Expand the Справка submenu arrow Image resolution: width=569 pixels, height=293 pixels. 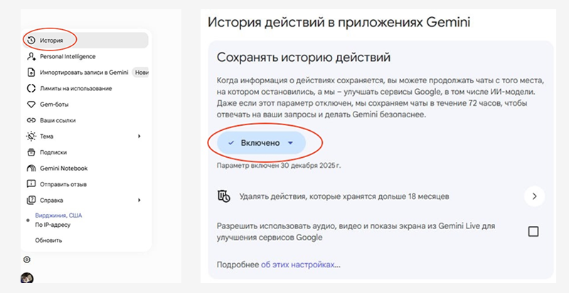pos(139,200)
